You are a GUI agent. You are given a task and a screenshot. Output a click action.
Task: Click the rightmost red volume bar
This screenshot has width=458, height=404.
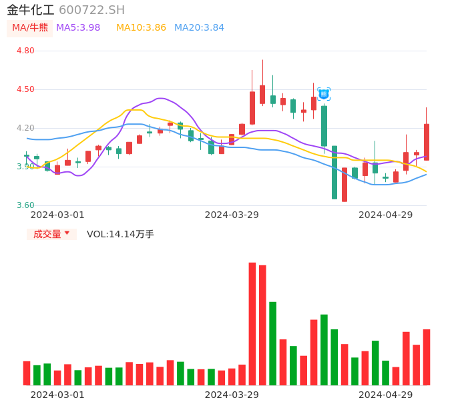pyautogui.click(x=426, y=357)
